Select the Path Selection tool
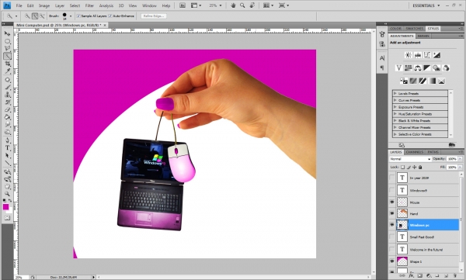This screenshot has height=280, width=466. coord(7,156)
